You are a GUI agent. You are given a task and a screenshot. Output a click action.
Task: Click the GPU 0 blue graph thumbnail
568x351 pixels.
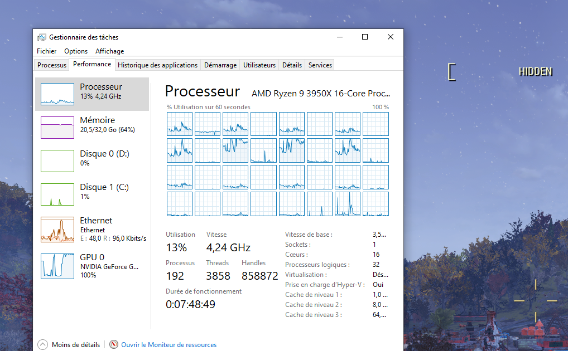click(57, 266)
